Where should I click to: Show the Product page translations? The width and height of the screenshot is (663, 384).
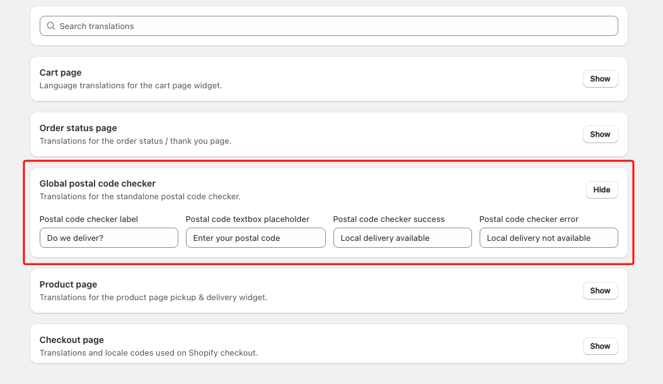600,291
